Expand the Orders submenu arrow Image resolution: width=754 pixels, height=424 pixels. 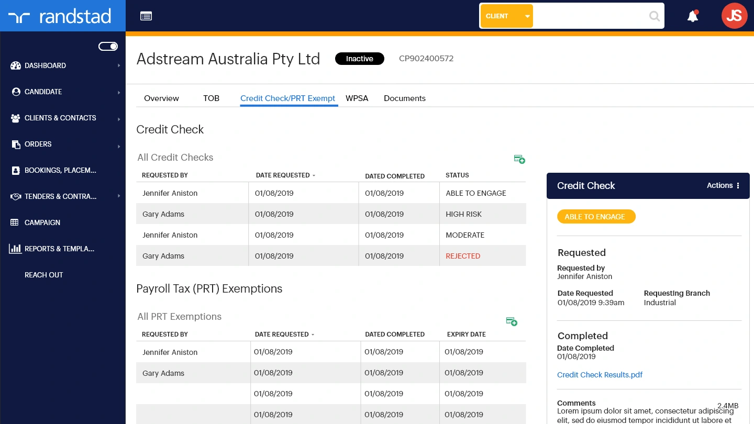pyautogui.click(x=119, y=146)
